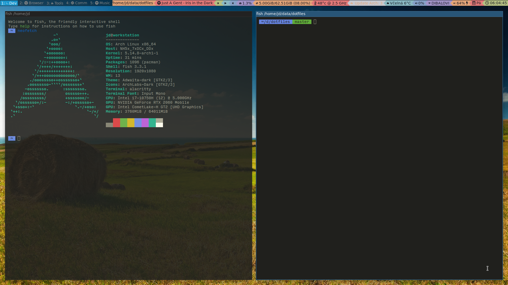
Task: Skip to previous track in status bar
Action: pos(218,3)
